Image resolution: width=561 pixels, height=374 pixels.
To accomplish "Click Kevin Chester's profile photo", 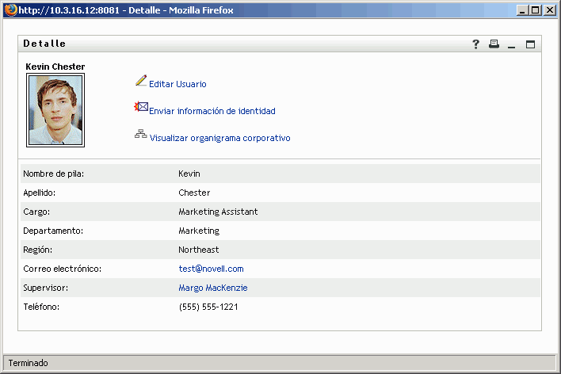I will (x=55, y=110).
